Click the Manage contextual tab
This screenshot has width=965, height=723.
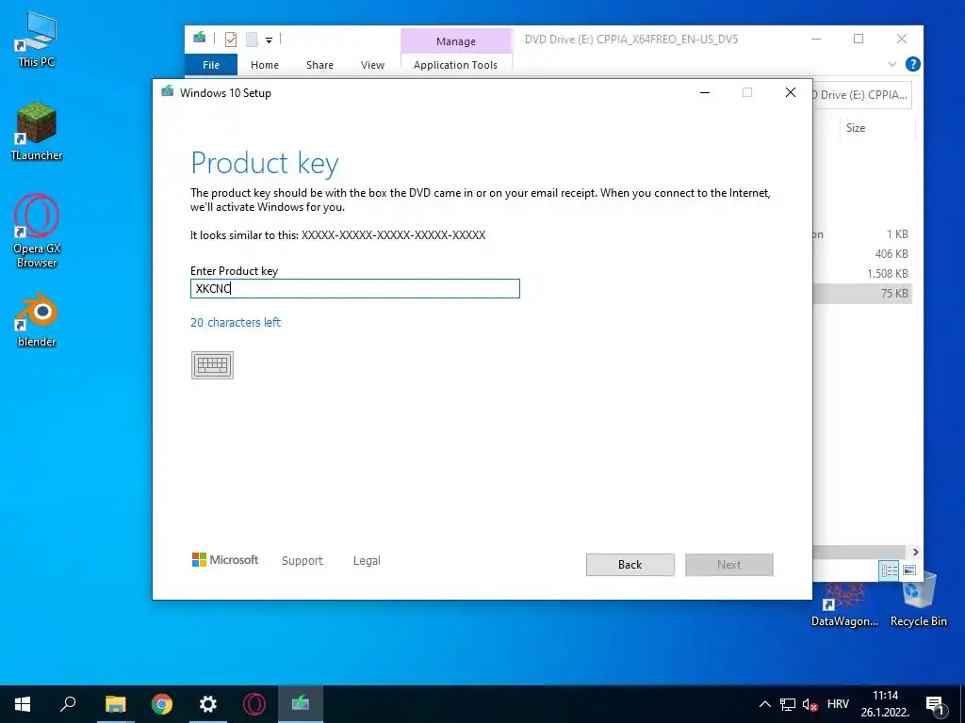456,41
